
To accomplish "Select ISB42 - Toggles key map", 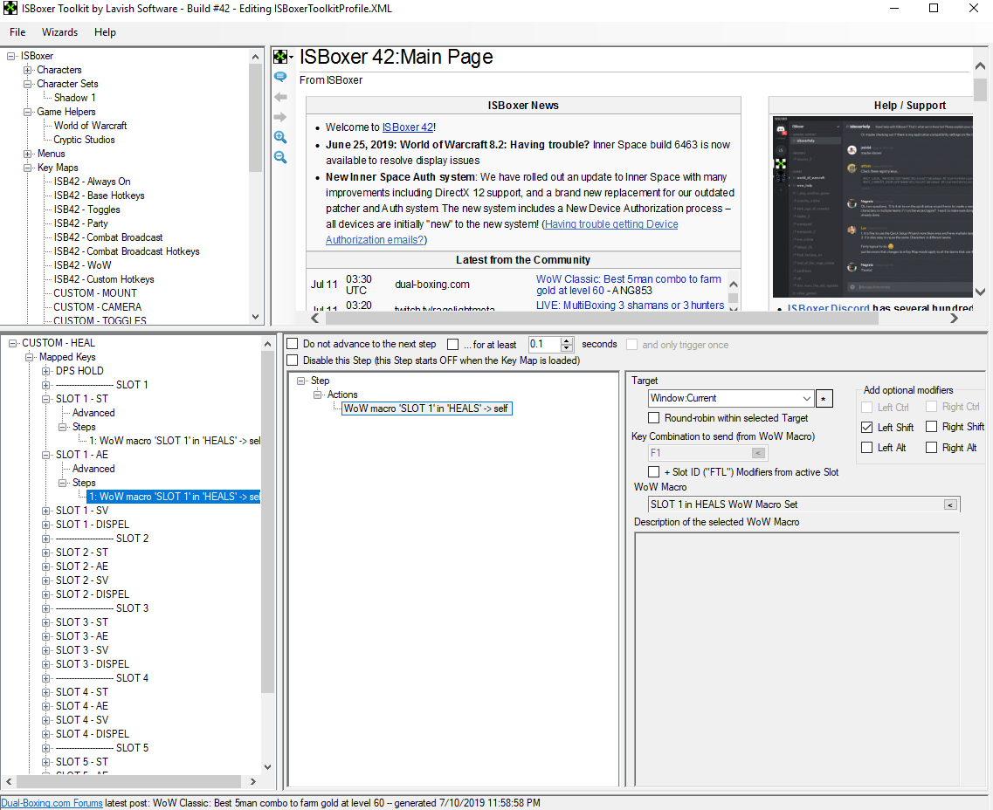I will [86, 209].
